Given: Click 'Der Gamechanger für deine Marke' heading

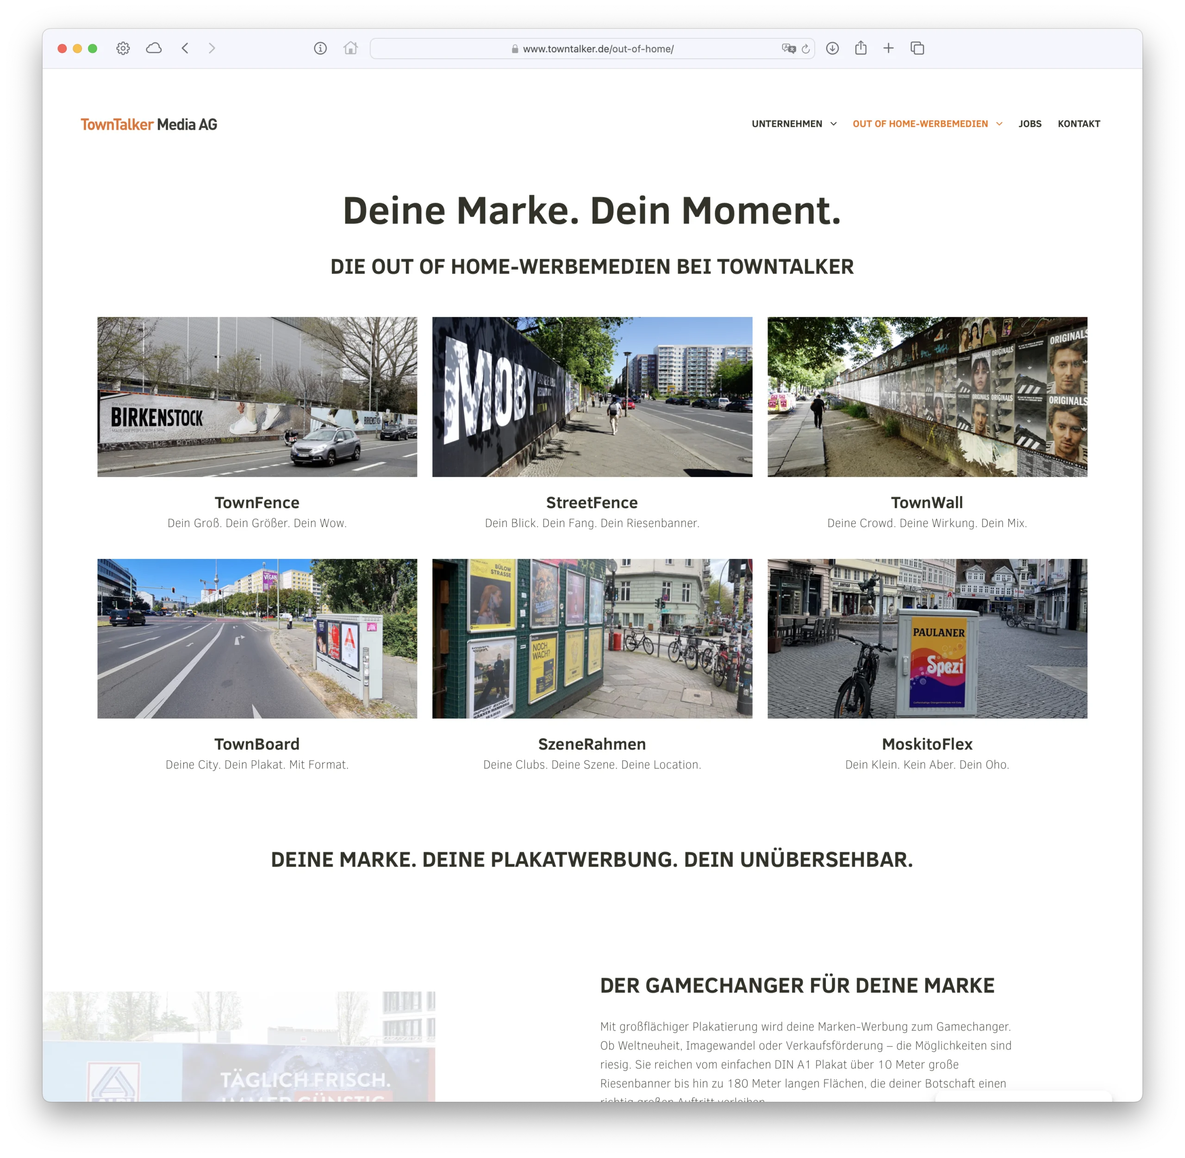Looking at the screenshot, I should click(797, 985).
